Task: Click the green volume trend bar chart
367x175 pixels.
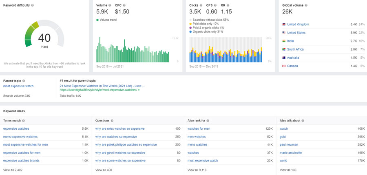Action: [x=133, y=50]
